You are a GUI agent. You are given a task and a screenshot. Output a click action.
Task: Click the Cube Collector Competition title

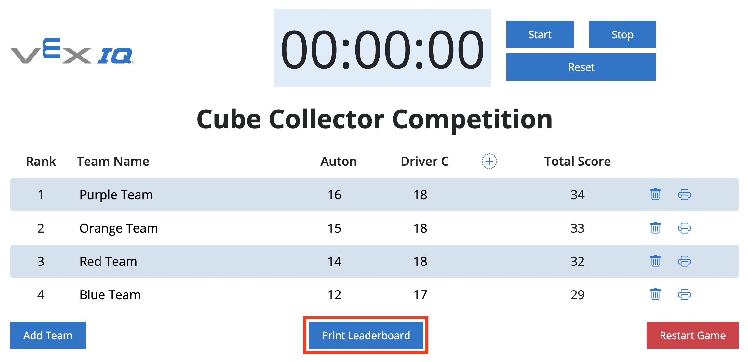[x=374, y=119]
